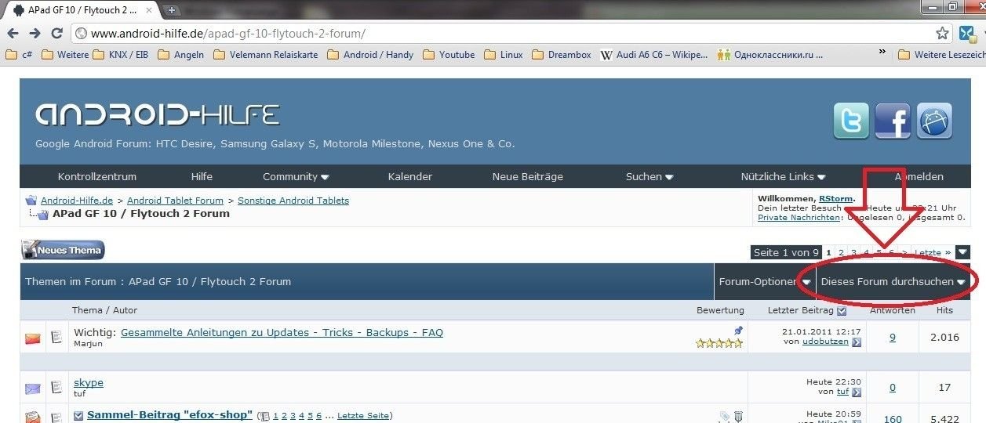Open the 9 replies count link
The width and height of the screenshot is (986, 423).
(x=893, y=337)
